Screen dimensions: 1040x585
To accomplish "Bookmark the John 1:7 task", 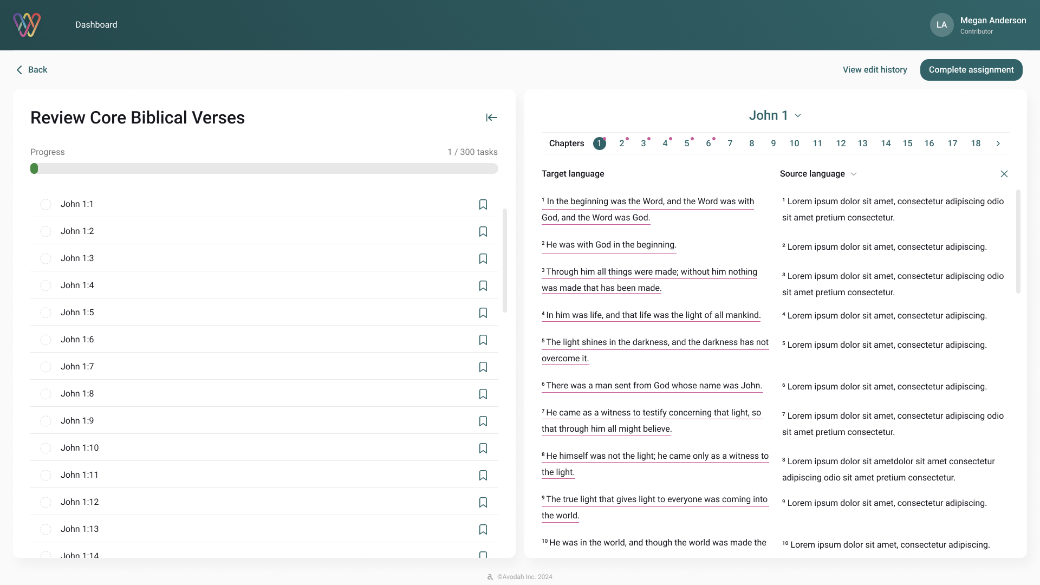I will click(483, 367).
